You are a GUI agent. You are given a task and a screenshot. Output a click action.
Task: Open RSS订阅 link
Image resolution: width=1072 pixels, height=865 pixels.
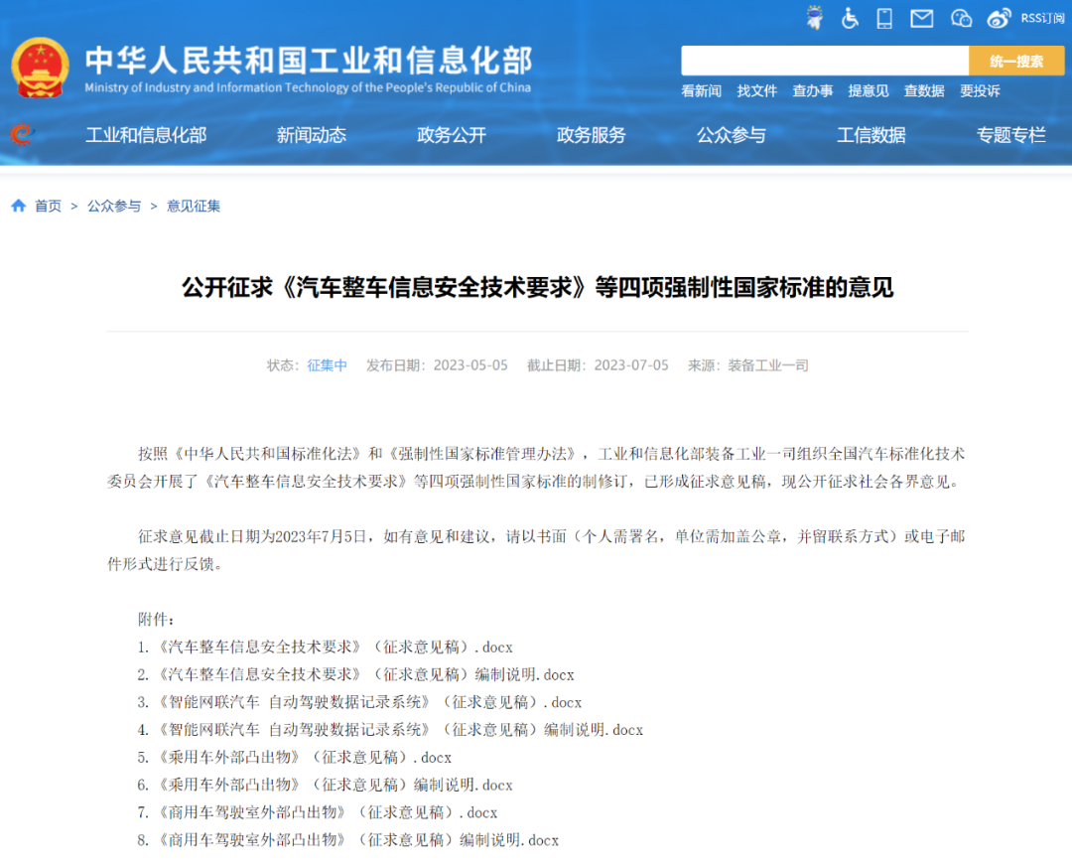(1042, 19)
